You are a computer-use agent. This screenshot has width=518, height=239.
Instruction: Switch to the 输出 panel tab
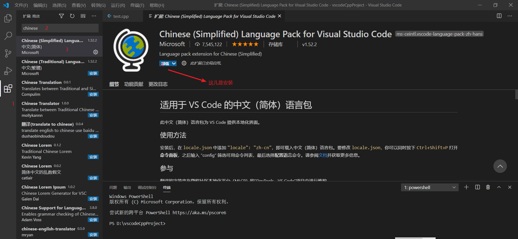(x=127, y=187)
